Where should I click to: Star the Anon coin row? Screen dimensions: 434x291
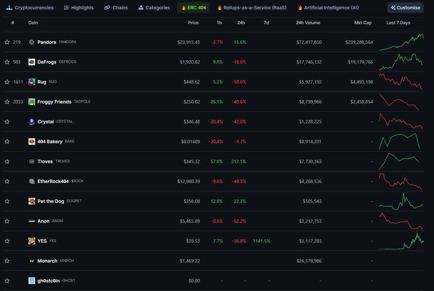7,221
